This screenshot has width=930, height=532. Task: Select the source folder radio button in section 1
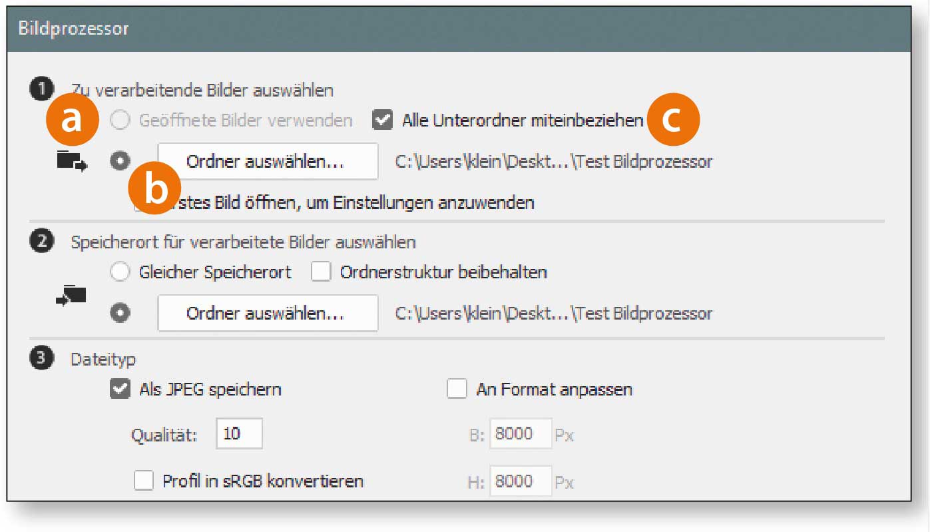click(x=120, y=162)
